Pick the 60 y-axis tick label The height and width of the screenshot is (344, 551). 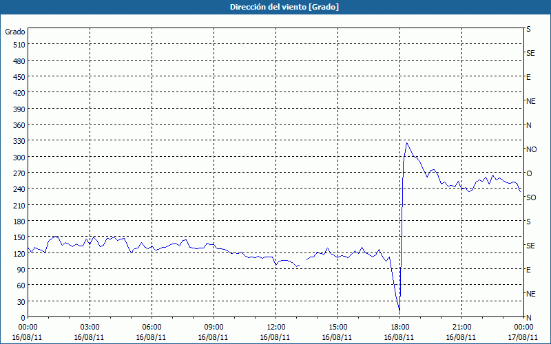pyautogui.click(x=21, y=286)
